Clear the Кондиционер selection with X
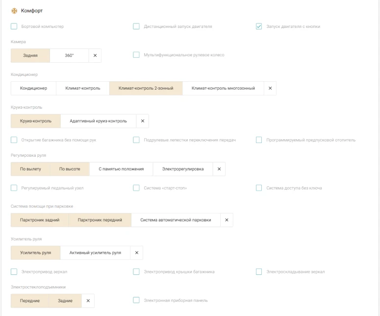 (x=270, y=88)
